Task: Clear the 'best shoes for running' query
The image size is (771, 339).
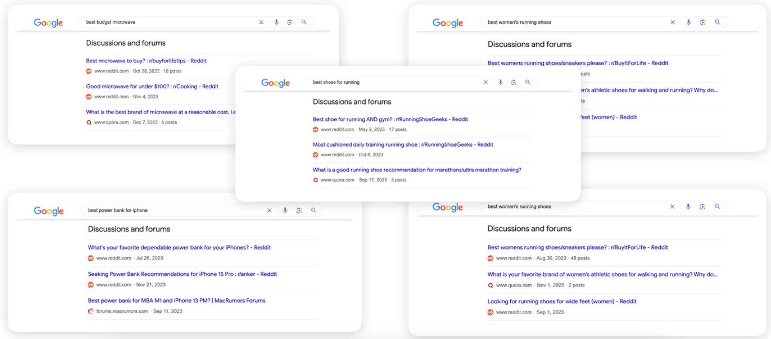Action: 485,82
